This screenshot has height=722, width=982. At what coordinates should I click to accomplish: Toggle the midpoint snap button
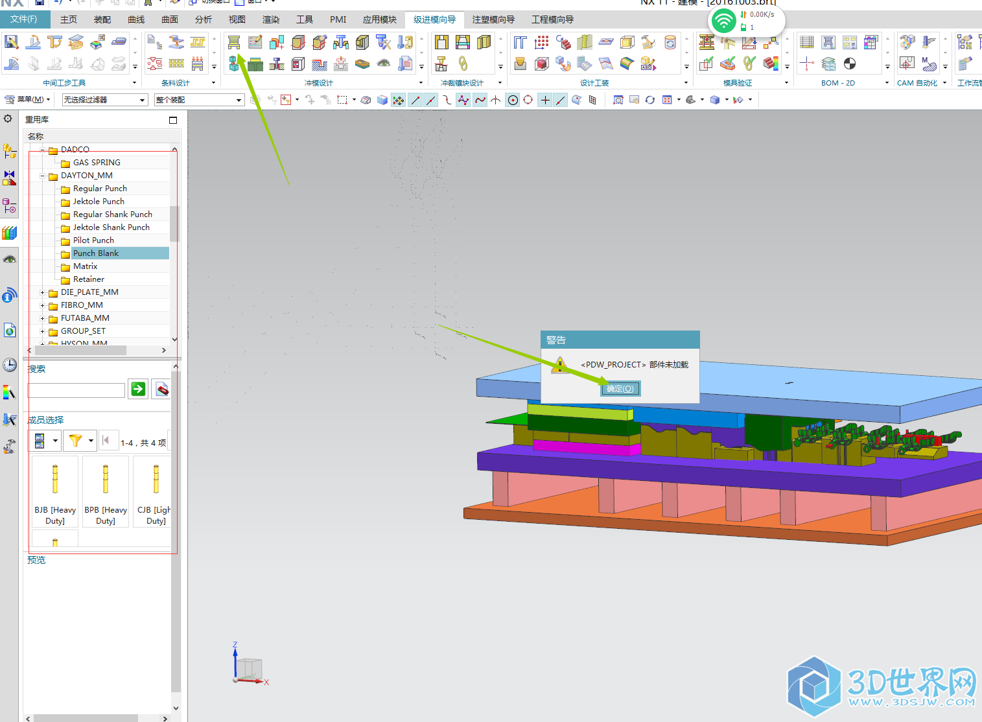pos(431,100)
